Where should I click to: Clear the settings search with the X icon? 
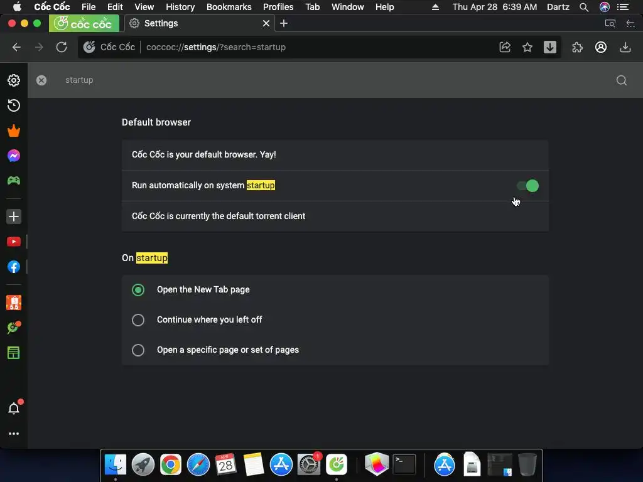click(41, 80)
